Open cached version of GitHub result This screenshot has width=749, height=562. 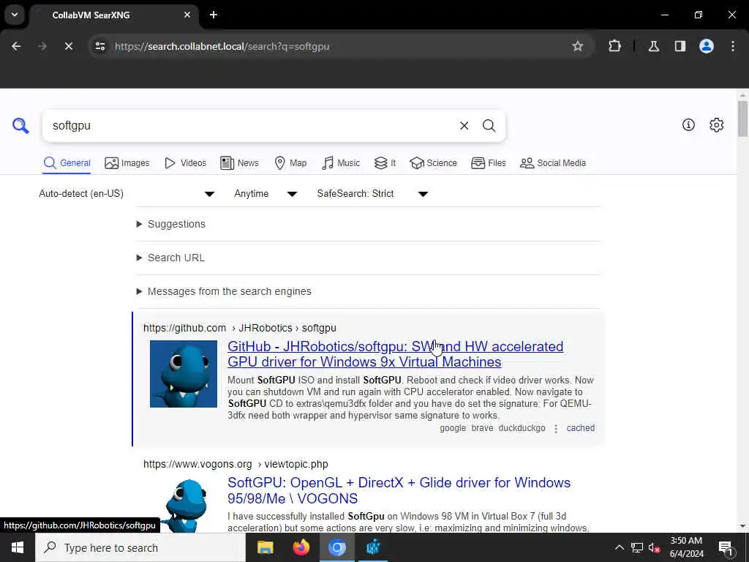point(580,428)
